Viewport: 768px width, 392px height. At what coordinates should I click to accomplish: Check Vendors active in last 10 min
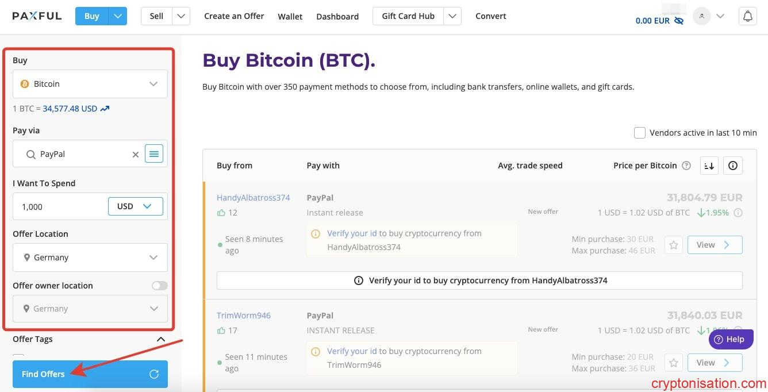coord(639,133)
